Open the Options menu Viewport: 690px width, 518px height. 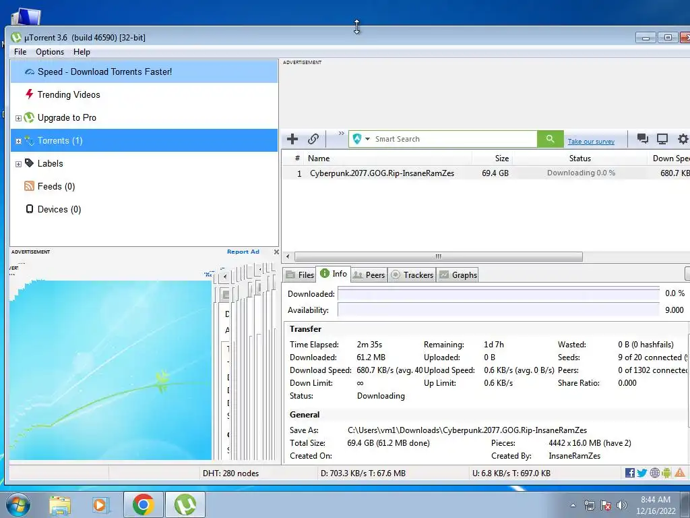pyautogui.click(x=50, y=52)
